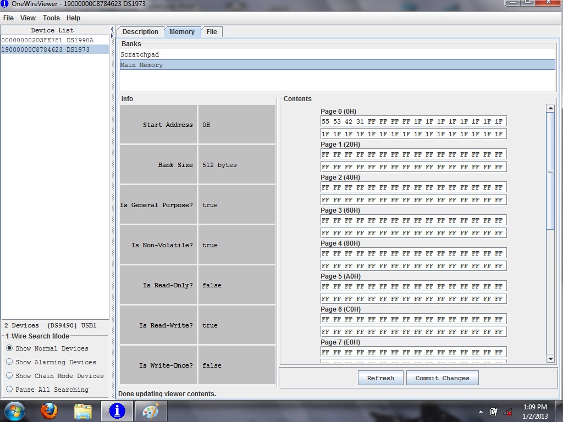Click the Bank Size value 512 bytes
The image size is (563, 422).
[x=237, y=165]
